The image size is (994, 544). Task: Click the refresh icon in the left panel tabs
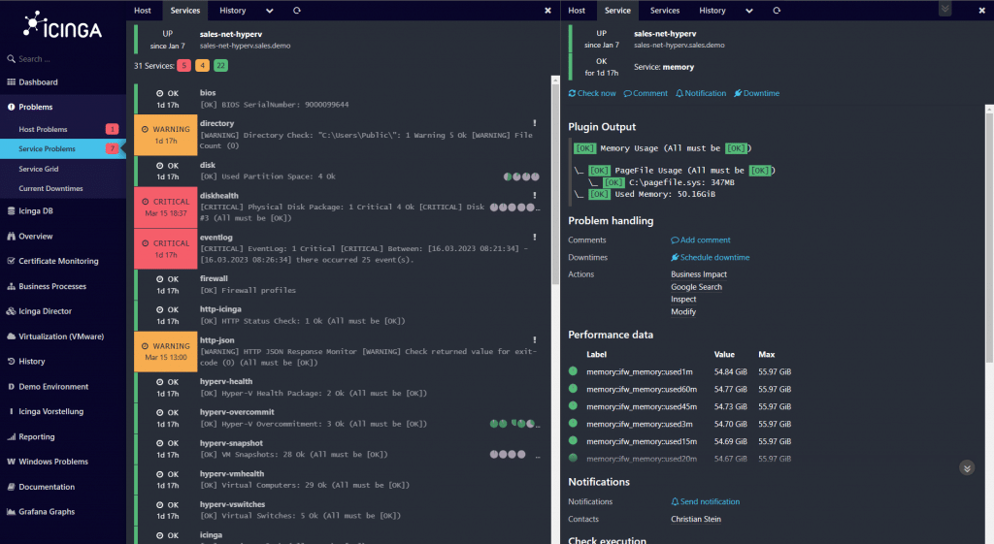click(x=296, y=11)
